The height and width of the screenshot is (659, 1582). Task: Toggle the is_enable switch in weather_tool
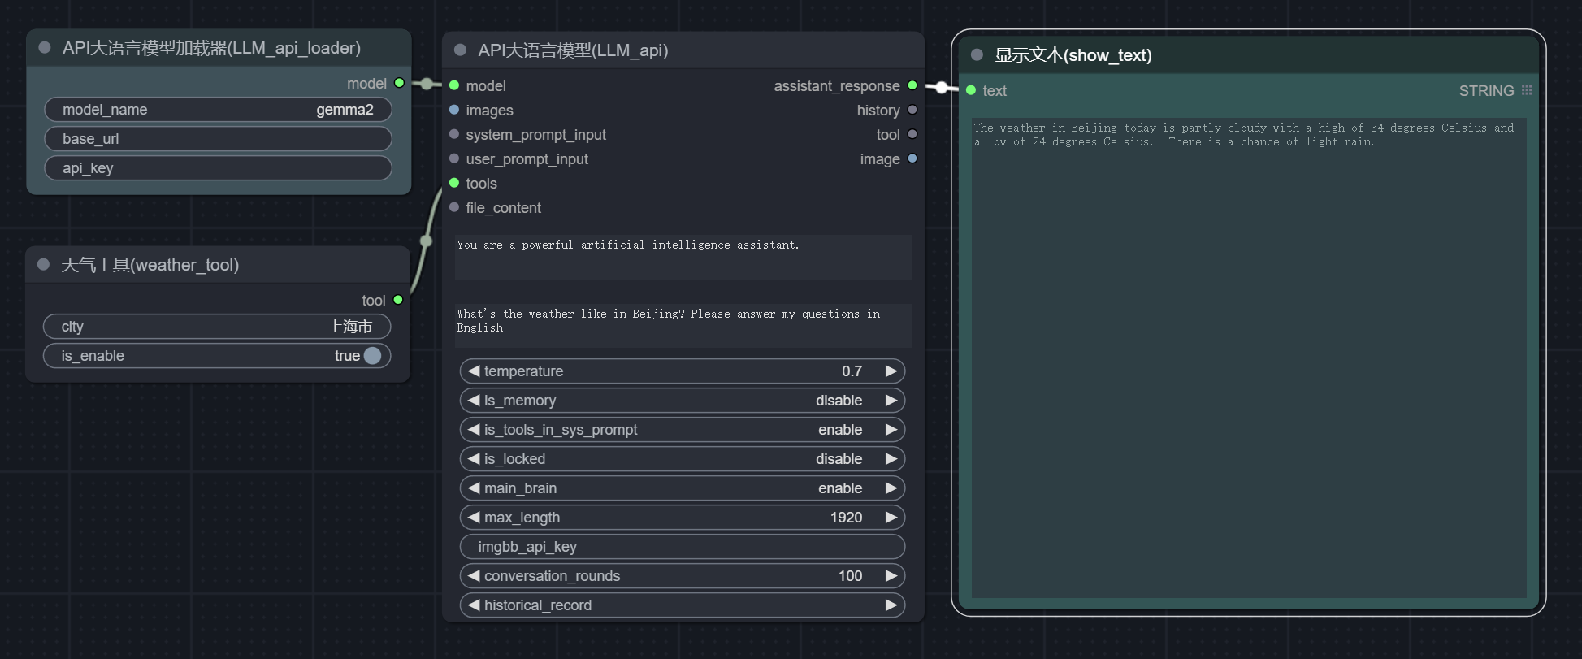tap(372, 356)
